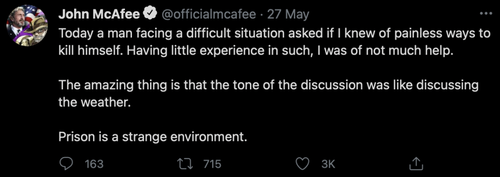Click the line starting "The amazing thing is"

point(269,86)
